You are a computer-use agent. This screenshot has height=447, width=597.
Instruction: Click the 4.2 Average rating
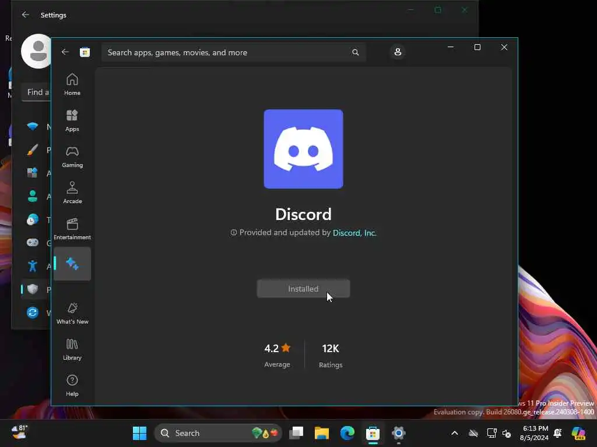tap(277, 356)
